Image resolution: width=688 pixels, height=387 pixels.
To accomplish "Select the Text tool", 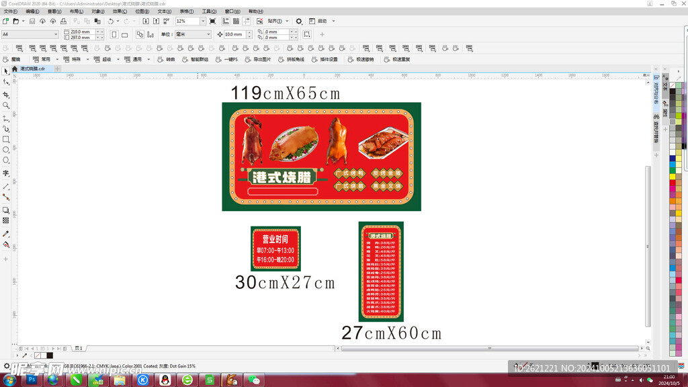I will (x=6, y=173).
